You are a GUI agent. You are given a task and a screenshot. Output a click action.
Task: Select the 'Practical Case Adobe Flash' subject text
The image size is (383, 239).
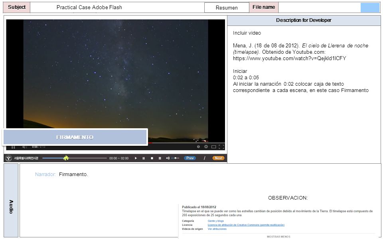click(89, 7)
